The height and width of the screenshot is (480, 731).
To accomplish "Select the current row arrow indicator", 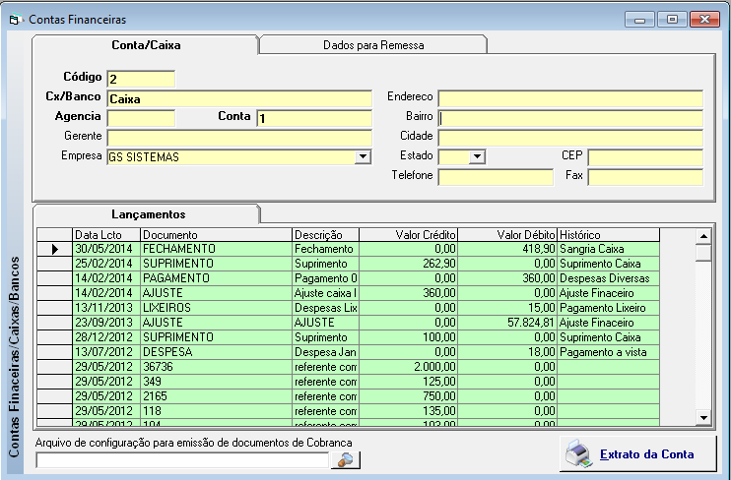I will [54, 250].
